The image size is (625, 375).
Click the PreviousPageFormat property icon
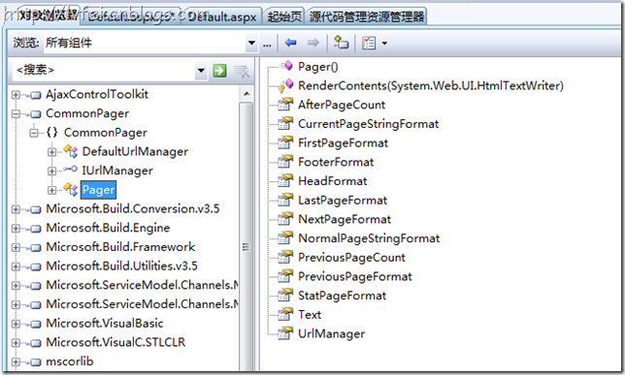point(285,276)
